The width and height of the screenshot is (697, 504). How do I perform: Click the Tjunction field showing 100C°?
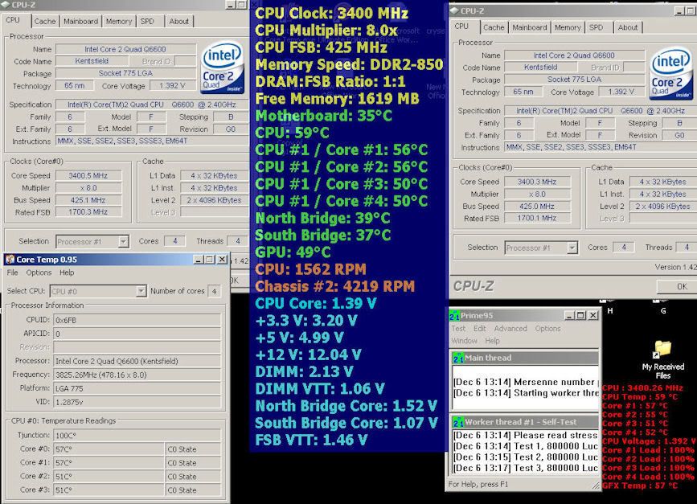click(137, 436)
